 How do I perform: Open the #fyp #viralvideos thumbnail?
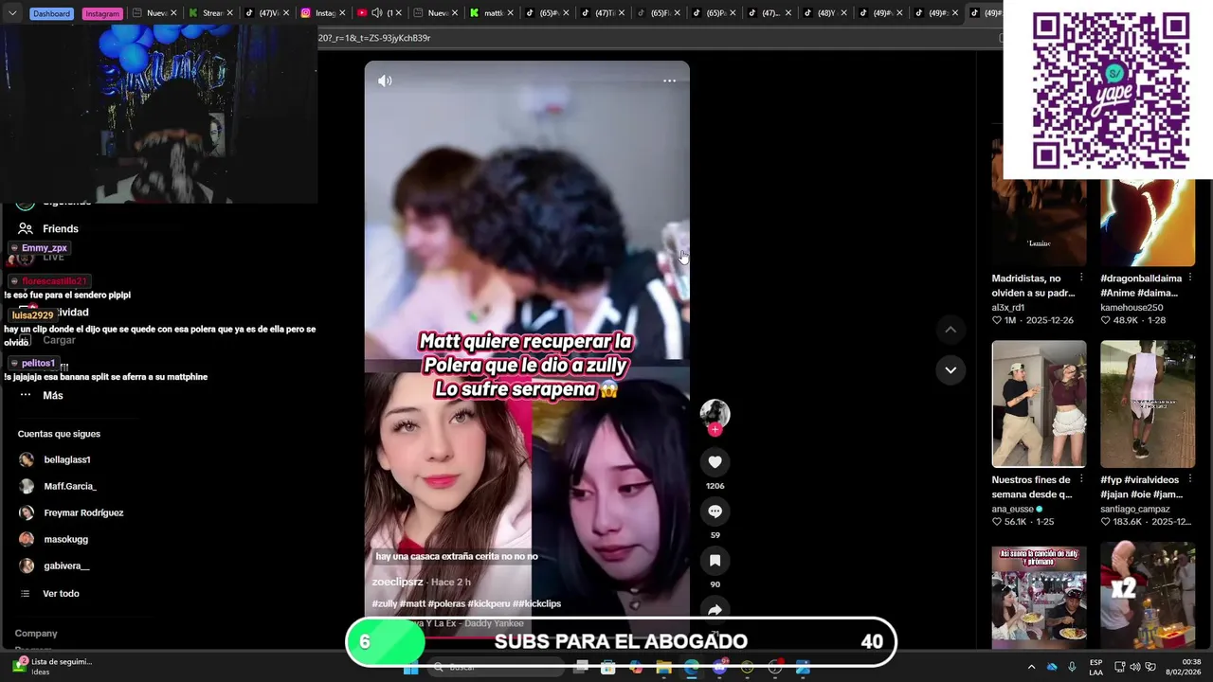point(1148,404)
